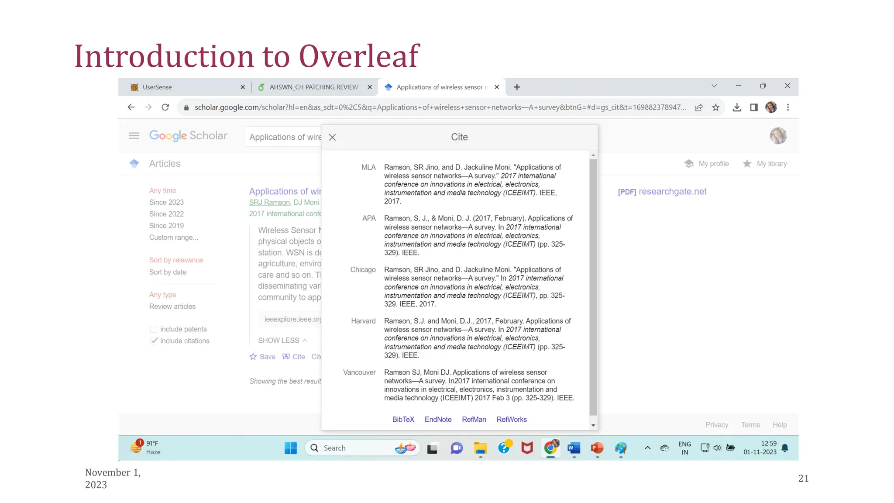Screen dimensions: 894x503
Task: Open PowerPoint from the taskbar
Action: 597,448
